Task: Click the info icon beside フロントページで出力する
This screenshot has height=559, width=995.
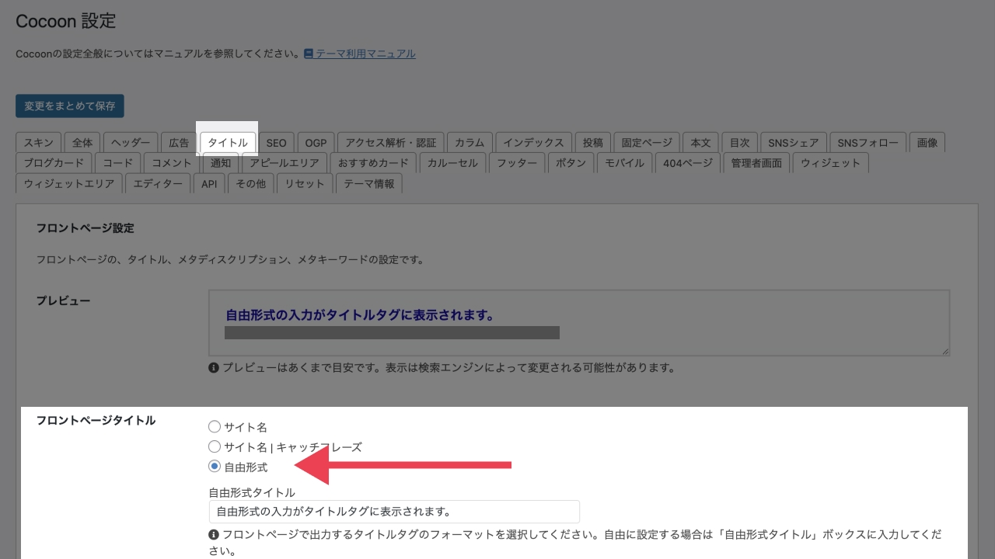Action: [x=214, y=535]
